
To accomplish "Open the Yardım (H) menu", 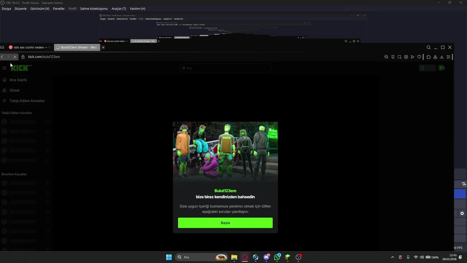I will click(x=138, y=8).
